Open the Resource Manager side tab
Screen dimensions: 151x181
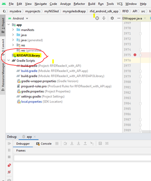click(3, 76)
